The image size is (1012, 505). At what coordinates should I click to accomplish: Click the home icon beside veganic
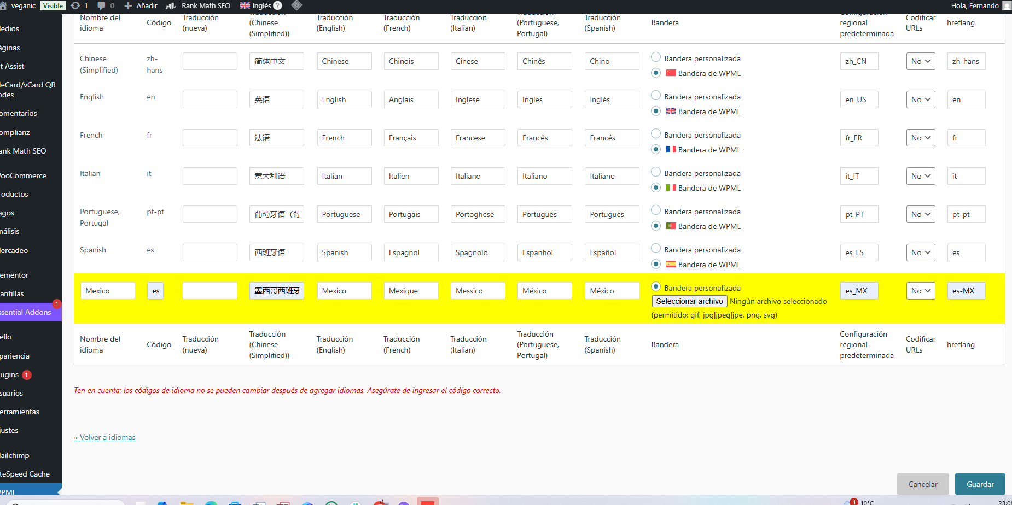click(3, 5)
